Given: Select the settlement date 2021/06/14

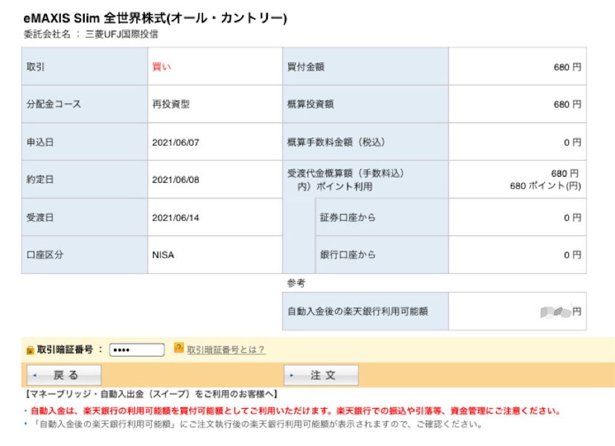Looking at the screenshot, I should (x=176, y=218).
